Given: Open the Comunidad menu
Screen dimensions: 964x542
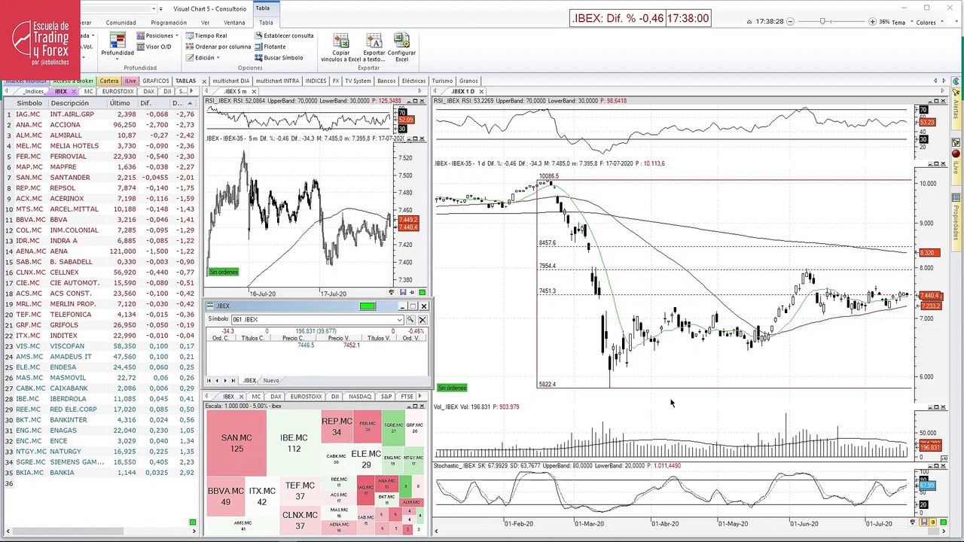Looking at the screenshot, I should coord(120,23).
